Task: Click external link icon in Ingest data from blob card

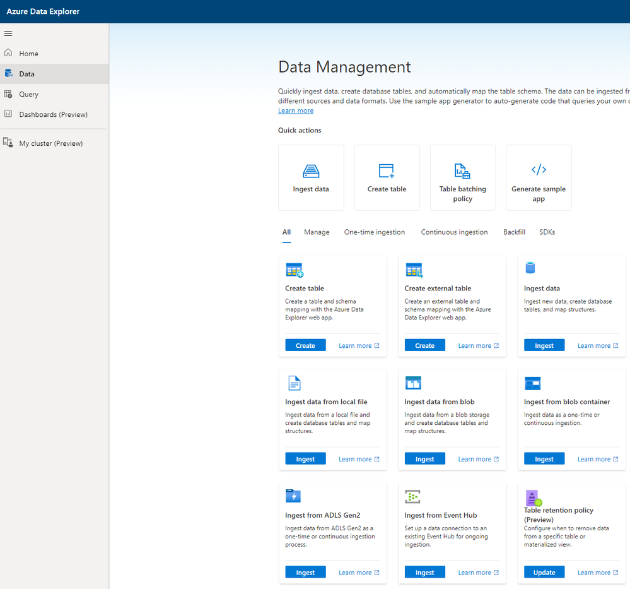Action: tap(496, 459)
